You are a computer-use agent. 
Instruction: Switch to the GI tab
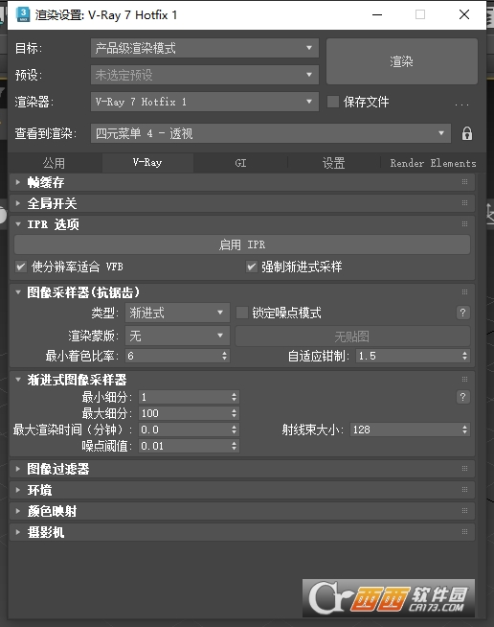[x=240, y=163]
